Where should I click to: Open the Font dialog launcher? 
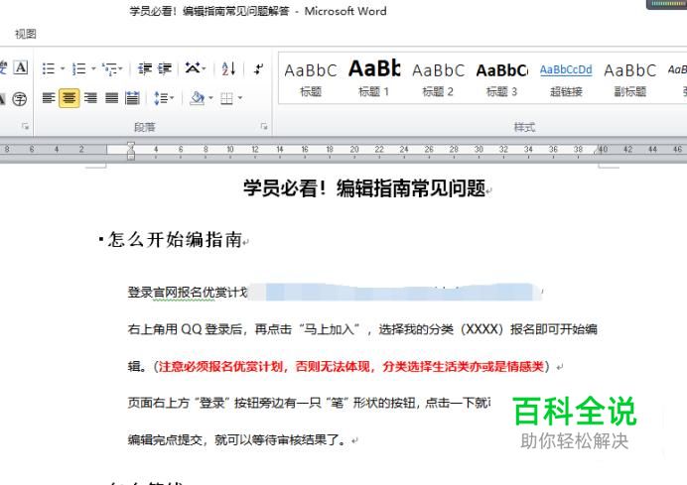(25, 127)
